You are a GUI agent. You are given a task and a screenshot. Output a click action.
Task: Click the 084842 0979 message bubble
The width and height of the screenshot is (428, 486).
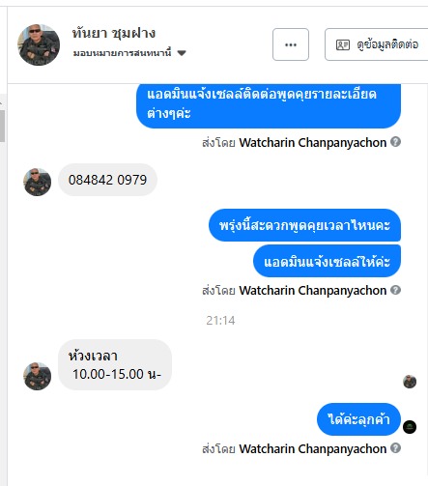tap(107, 180)
